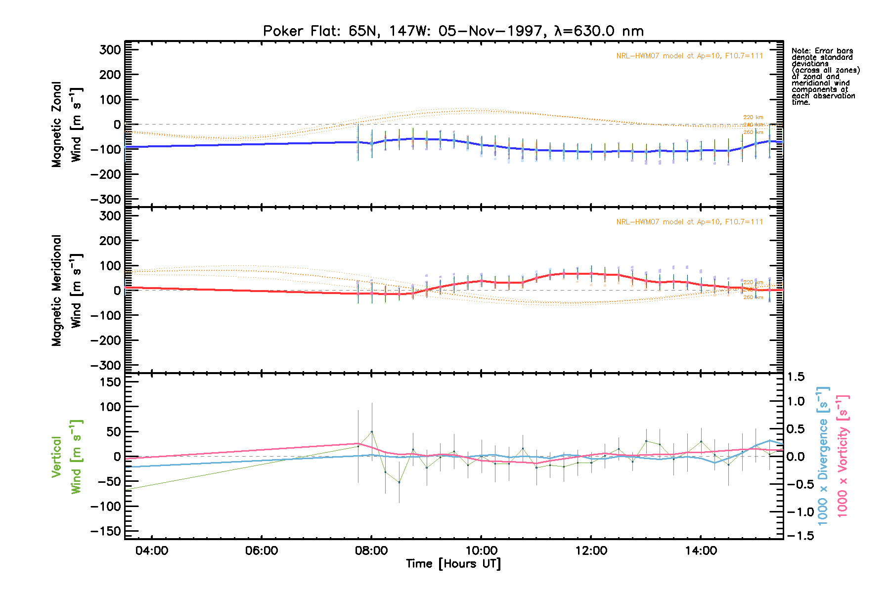Click the 'Time [Hours UT]' axis title
This screenshot has width=890, height=593.
(453, 564)
